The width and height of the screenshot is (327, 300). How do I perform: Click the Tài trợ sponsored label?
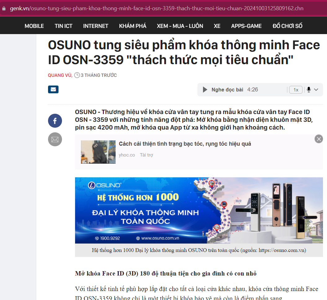[146, 155]
